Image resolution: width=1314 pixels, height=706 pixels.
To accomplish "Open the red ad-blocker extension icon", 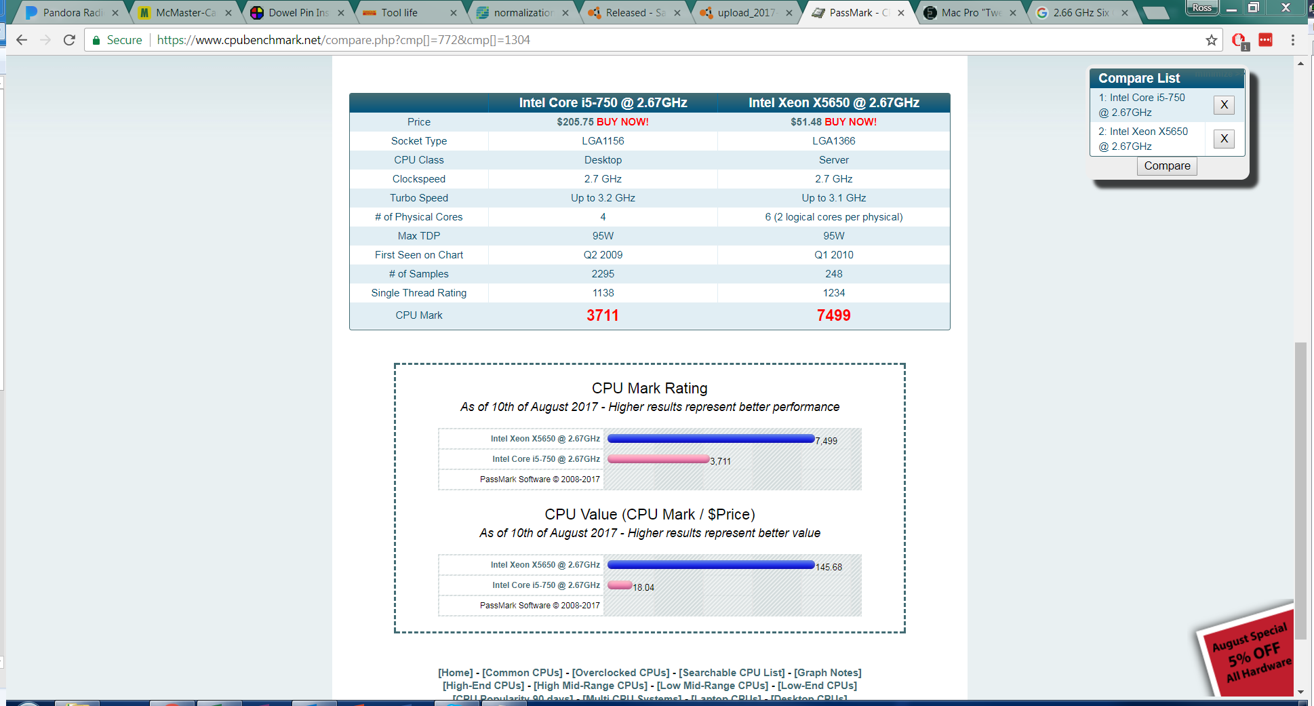I will click(1239, 41).
